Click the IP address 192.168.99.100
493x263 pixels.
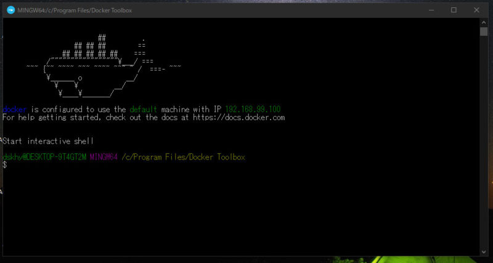(x=253, y=110)
